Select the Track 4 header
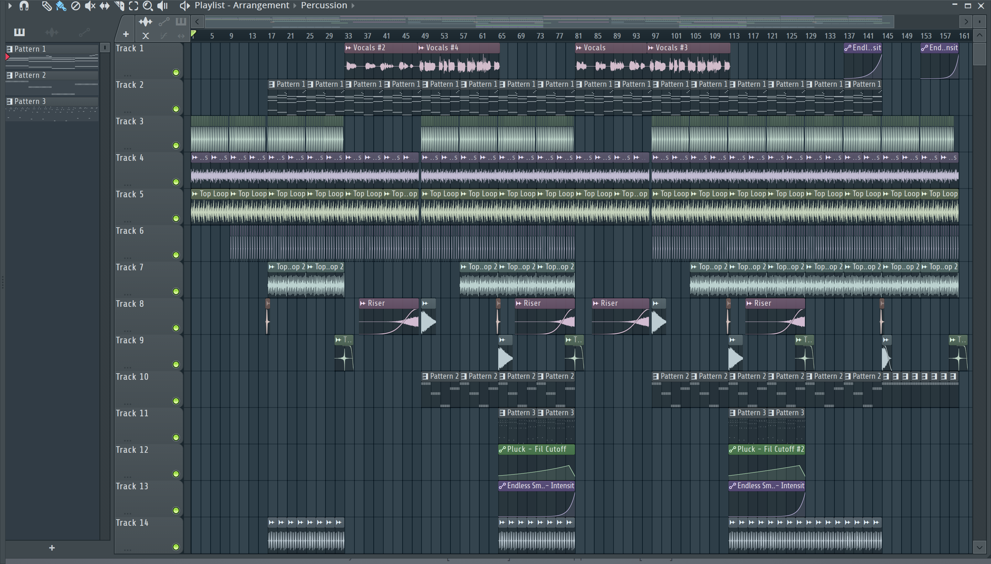 pos(148,170)
